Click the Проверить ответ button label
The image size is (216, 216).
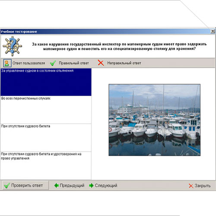27,185
